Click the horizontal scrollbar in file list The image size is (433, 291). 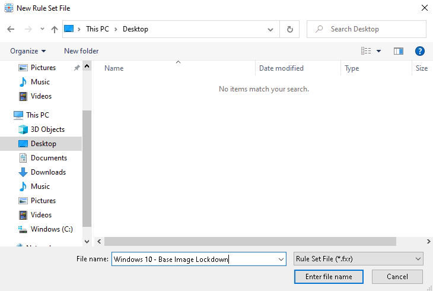pyautogui.click(x=249, y=242)
